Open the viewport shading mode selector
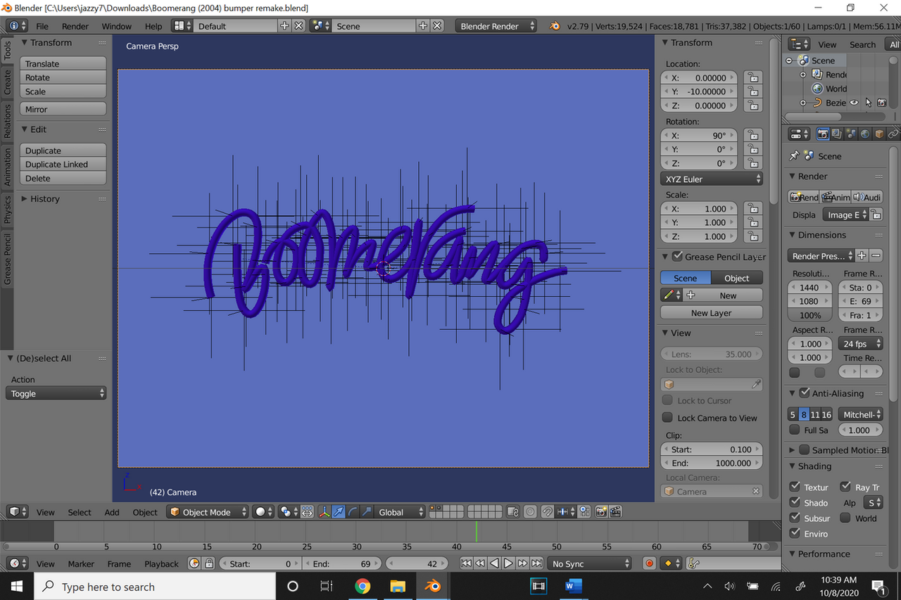Image resolution: width=901 pixels, height=600 pixels. [263, 512]
